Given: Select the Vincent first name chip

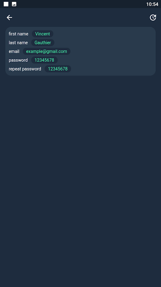Looking at the screenshot, I should click(x=43, y=34).
